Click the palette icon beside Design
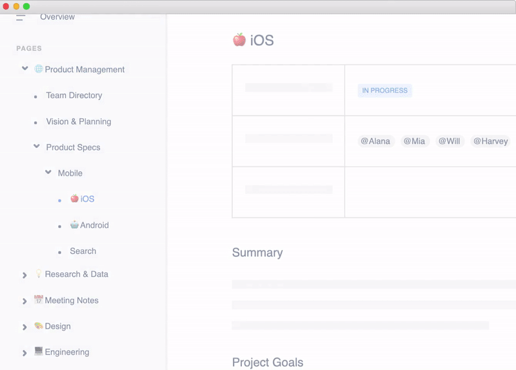The image size is (516, 370). [39, 325]
